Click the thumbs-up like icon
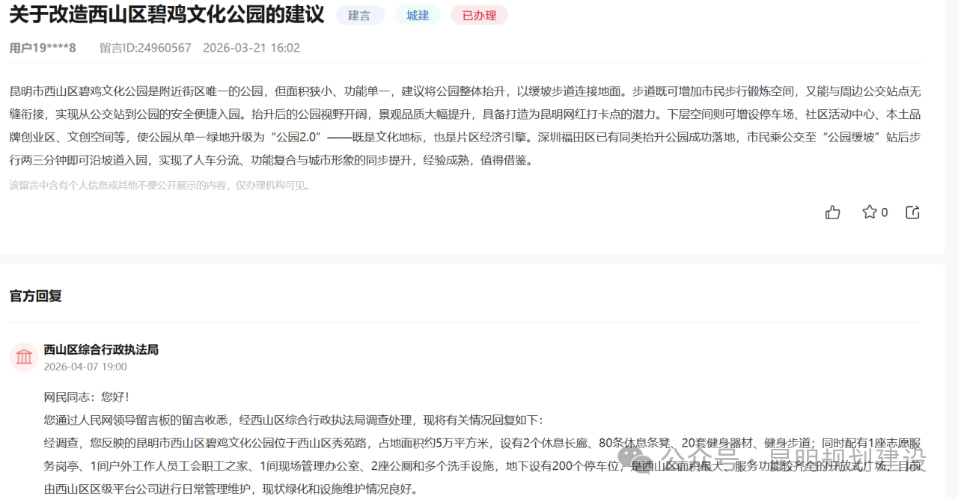 pos(832,212)
